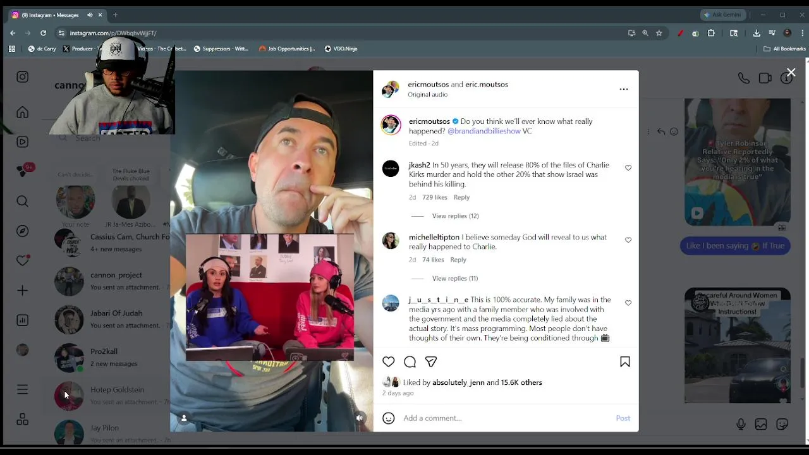Expand View replies (12)

455,216
